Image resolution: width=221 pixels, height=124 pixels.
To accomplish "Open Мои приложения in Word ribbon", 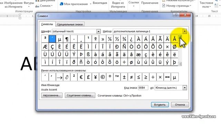I will point(75,4).
